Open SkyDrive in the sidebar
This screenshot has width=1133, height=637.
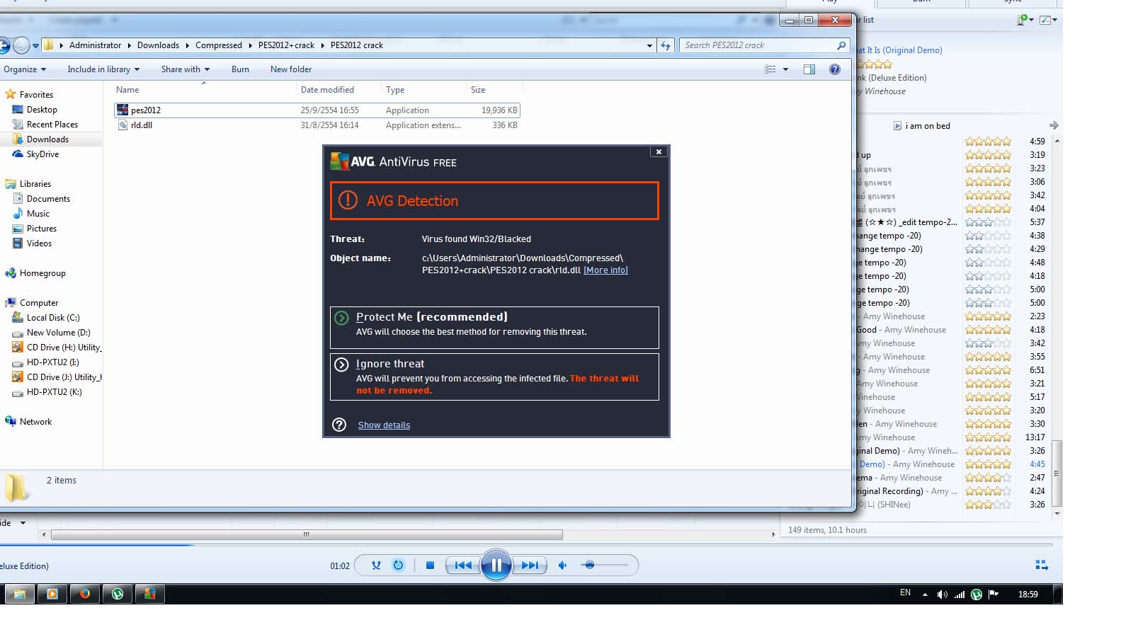(42, 154)
